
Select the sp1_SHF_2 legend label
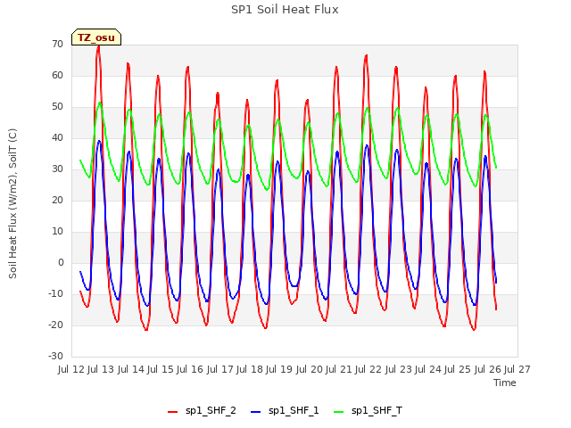point(211,410)
